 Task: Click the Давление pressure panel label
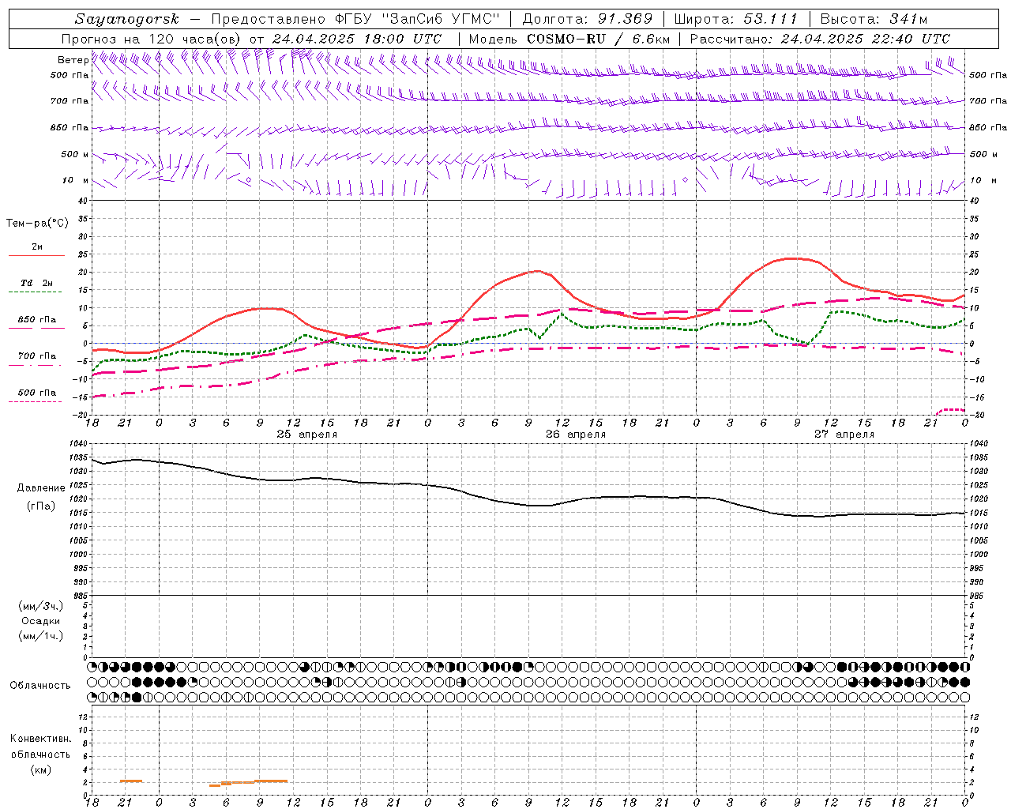(x=41, y=488)
